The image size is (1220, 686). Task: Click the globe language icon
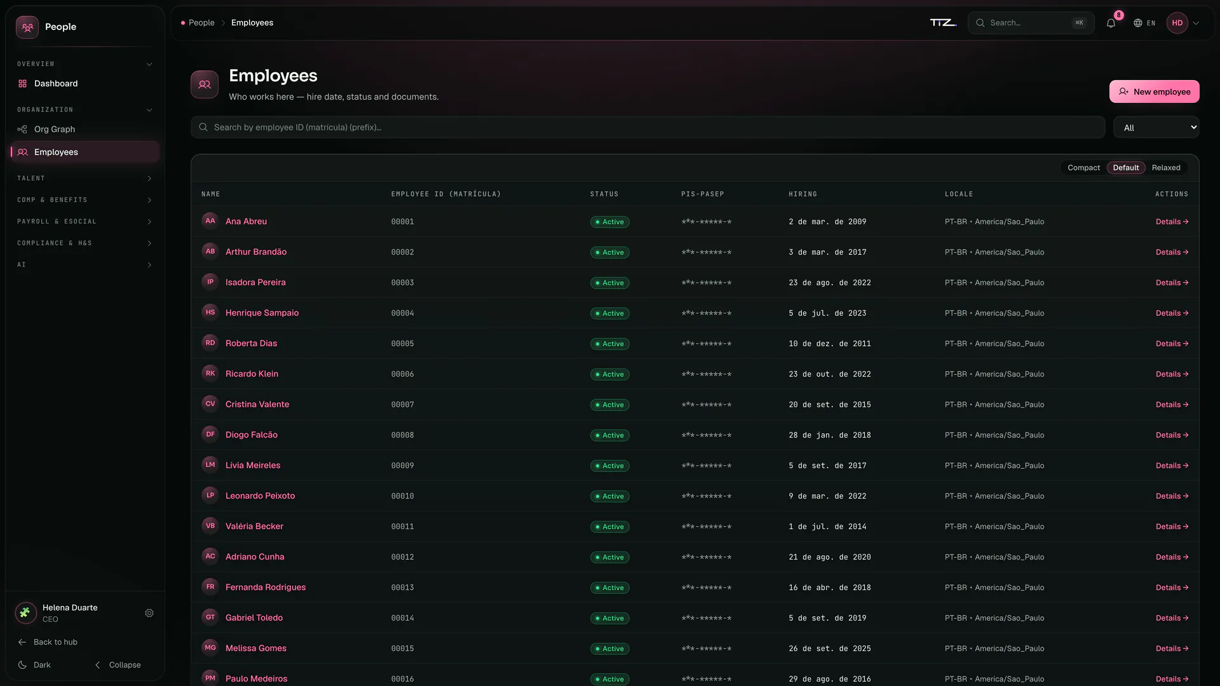pyautogui.click(x=1138, y=23)
